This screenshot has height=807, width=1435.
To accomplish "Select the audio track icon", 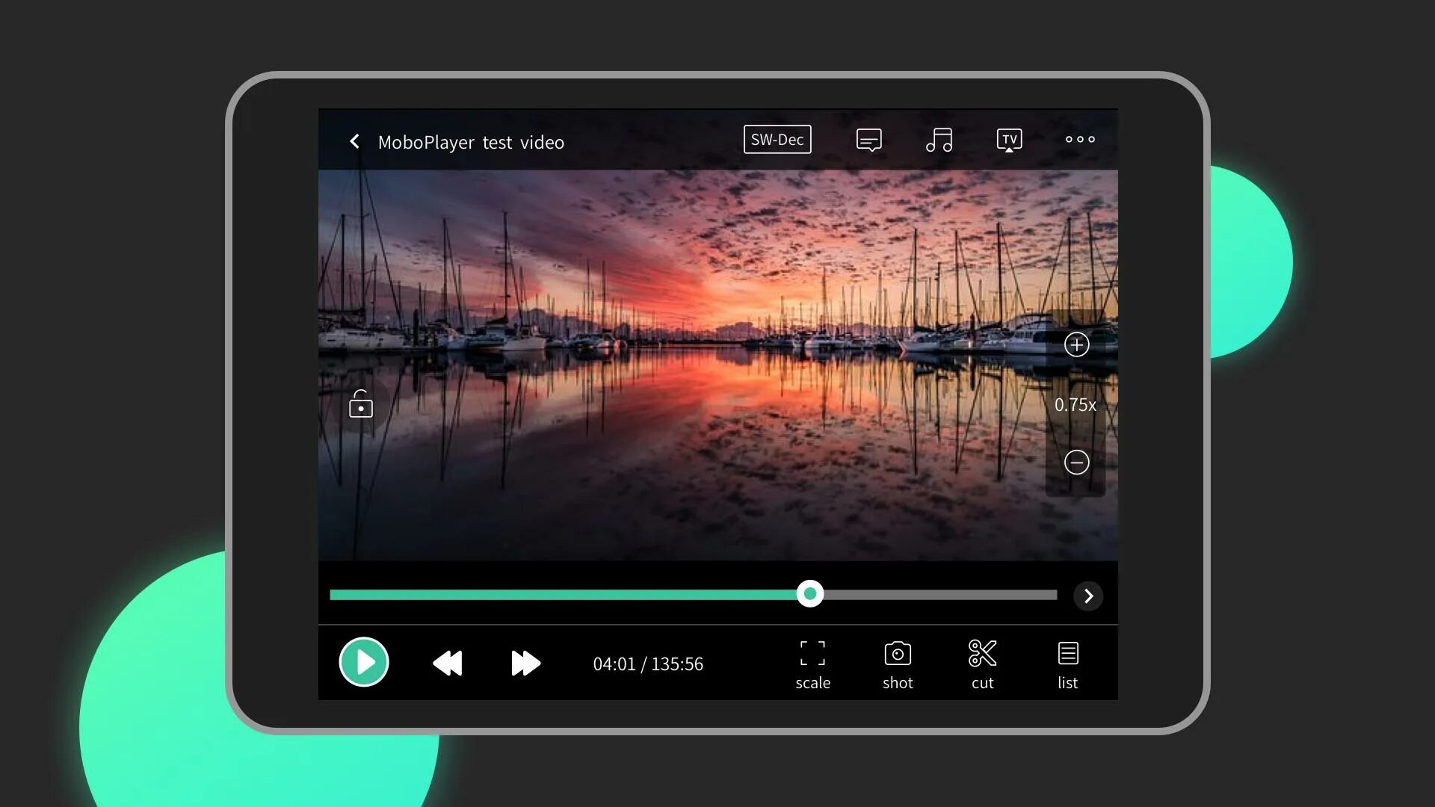I will (x=939, y=139).
